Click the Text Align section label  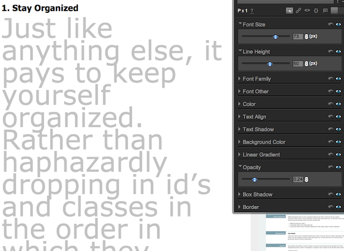(x=255, y=117)
